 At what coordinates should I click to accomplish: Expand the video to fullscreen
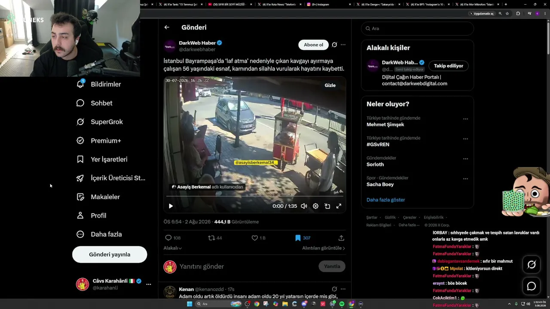click(339, 206)
